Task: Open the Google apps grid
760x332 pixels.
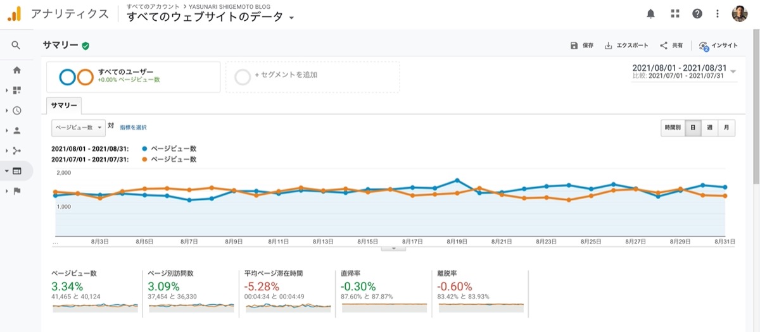Action: point(674,13)
